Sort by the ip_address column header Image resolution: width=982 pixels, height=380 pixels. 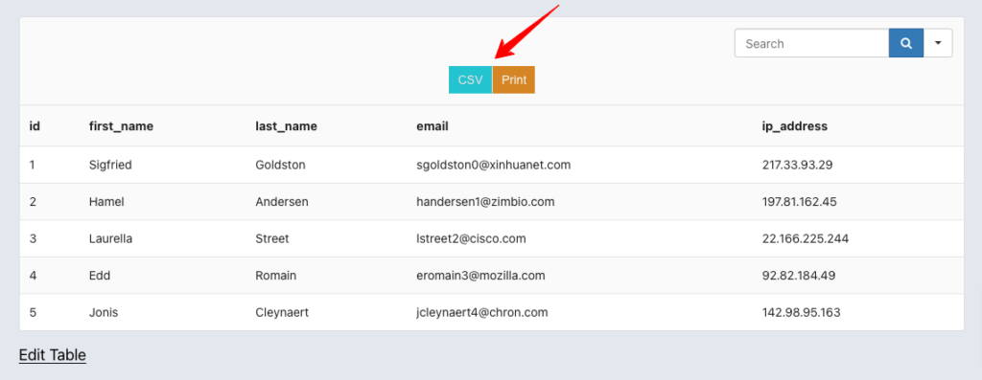point(795,126)
